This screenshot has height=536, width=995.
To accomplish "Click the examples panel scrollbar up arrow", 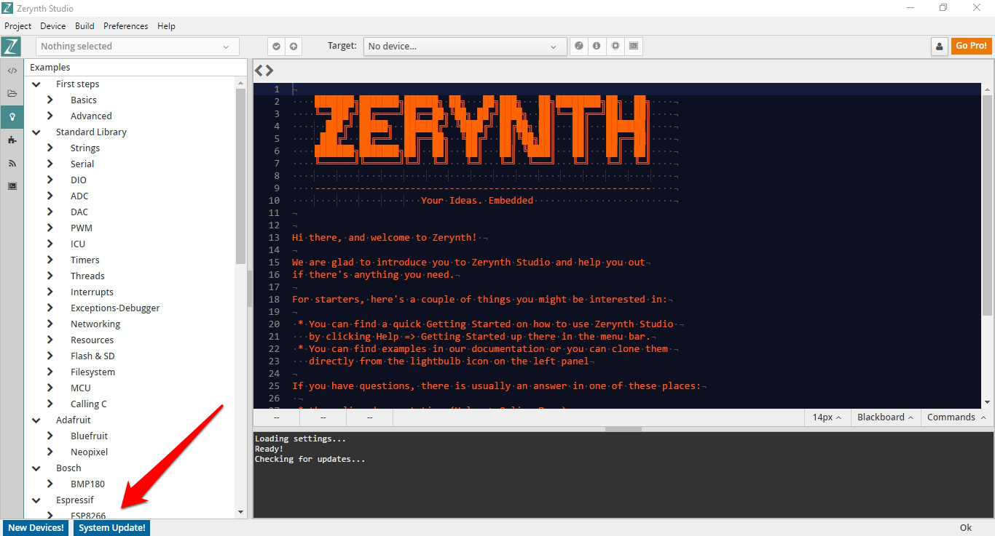I will point(241,84).
